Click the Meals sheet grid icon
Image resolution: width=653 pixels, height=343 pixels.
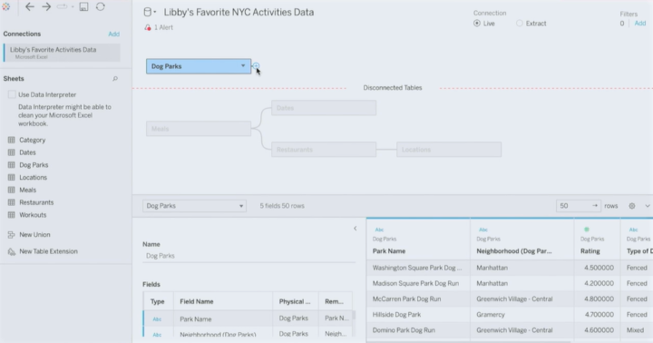[11, 190]
